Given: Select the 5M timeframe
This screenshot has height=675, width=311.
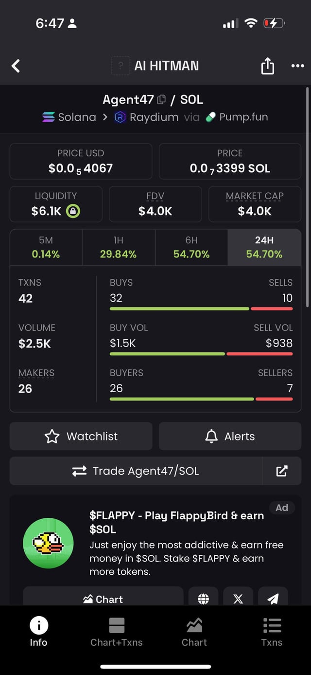Looking at the screenshot, I should point(46,247).
